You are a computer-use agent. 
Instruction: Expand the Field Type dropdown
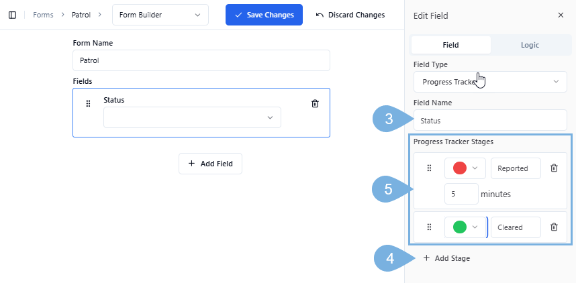pos(490,82)
